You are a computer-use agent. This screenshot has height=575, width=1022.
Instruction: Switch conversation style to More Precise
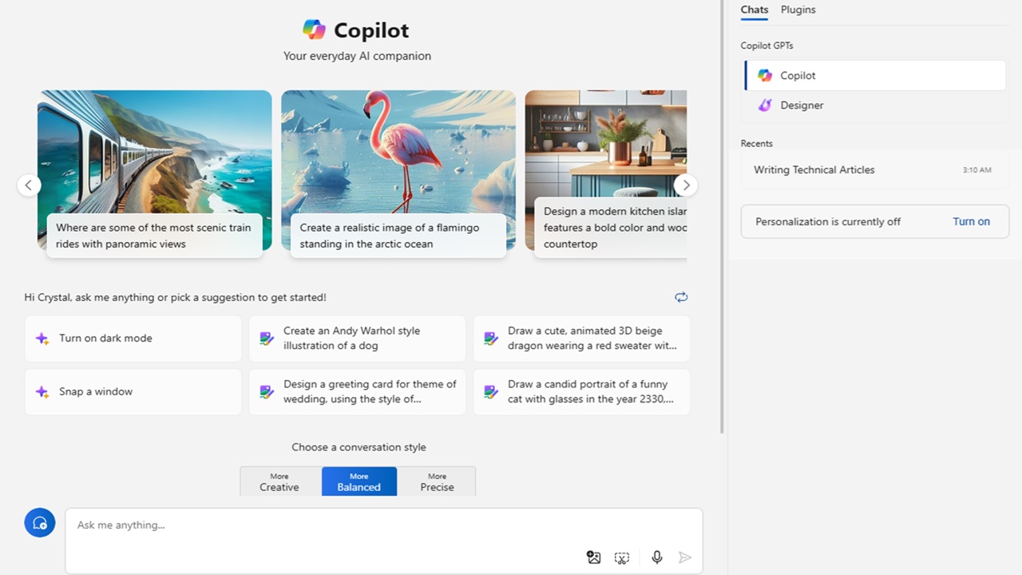(437, 482)
